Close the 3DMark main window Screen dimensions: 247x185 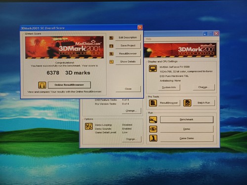click(216, 34)
